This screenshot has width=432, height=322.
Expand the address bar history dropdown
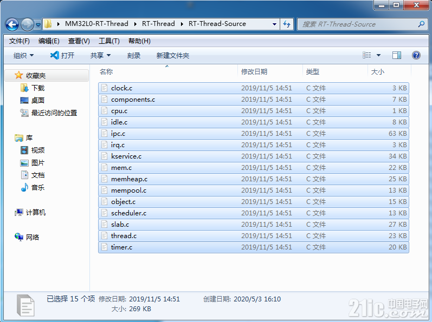pyautogui.click(x=274, y=24)
